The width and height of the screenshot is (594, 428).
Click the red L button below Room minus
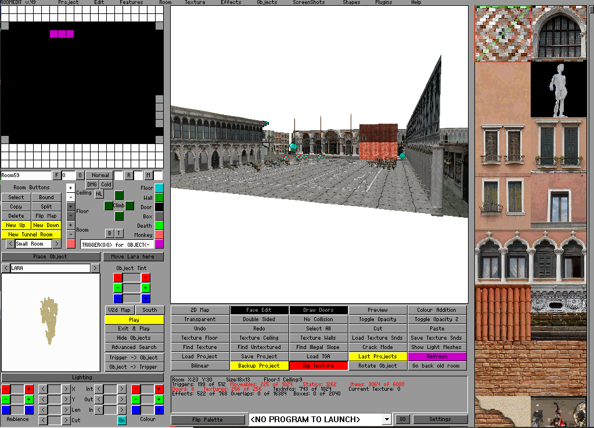point(70,244)
